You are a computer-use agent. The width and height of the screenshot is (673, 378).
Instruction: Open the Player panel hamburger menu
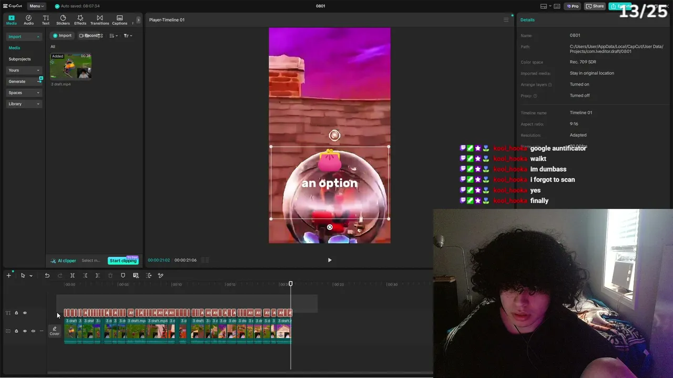[x=506, y=20]
